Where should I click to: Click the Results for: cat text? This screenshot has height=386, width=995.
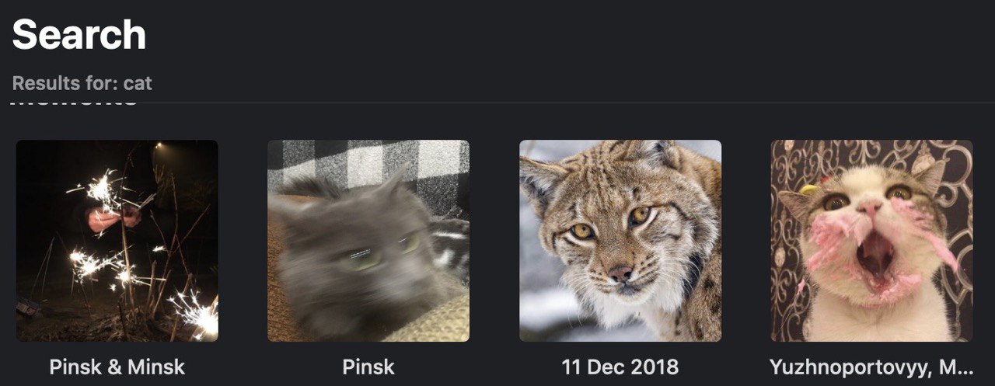(x=82, y=83)
